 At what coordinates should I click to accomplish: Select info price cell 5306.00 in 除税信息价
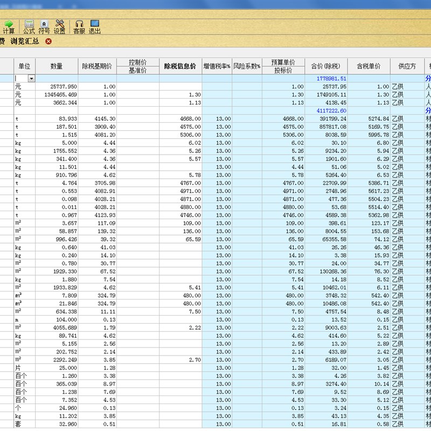tap(180, 135)
